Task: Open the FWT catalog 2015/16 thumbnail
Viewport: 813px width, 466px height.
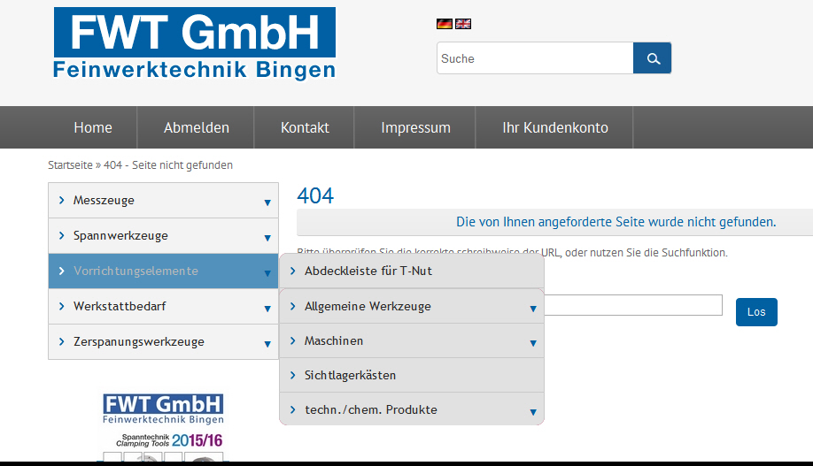Action: (163, 427)
